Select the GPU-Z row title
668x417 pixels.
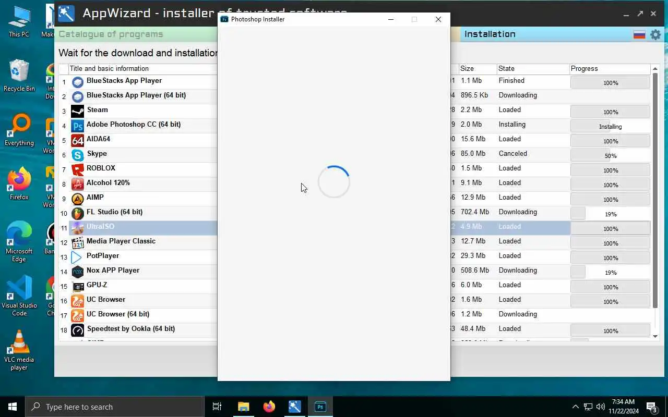point(97,285)
